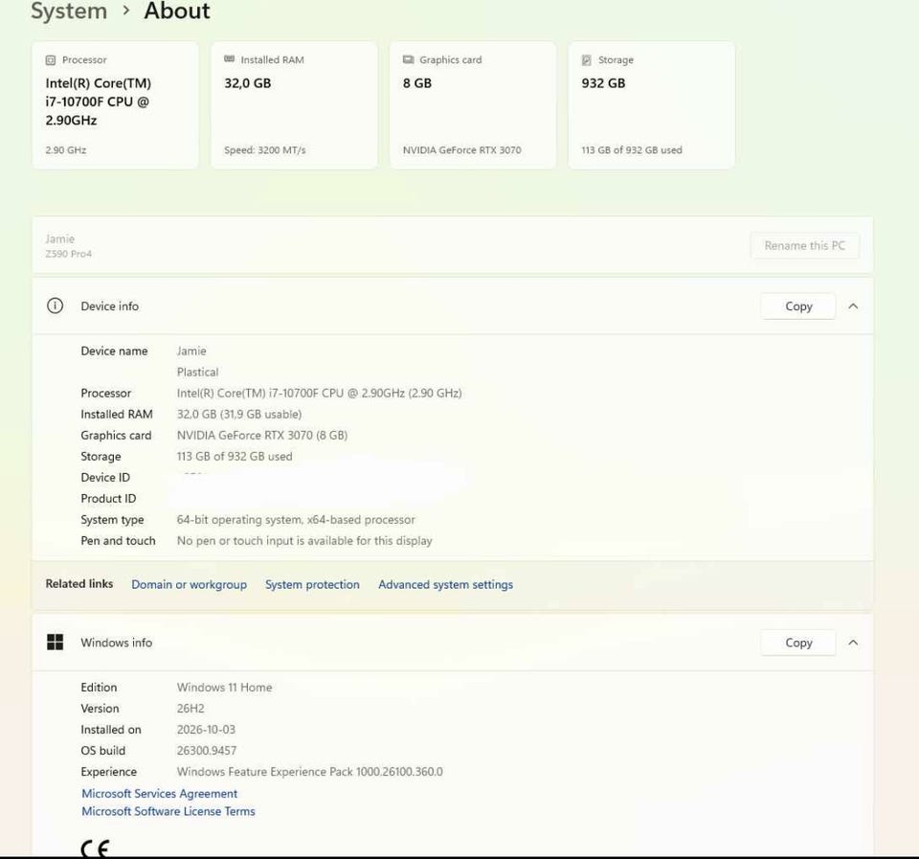The image size is (919, 859).
Task: Copy the Device info details
Action: (x=798, y=306)
